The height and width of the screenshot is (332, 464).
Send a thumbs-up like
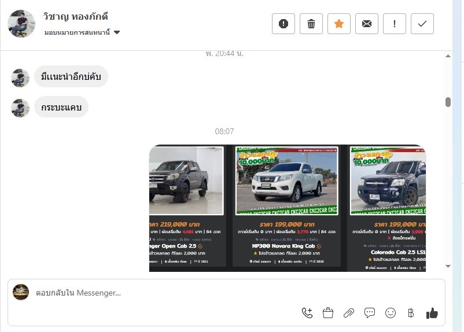pos(432,313)
